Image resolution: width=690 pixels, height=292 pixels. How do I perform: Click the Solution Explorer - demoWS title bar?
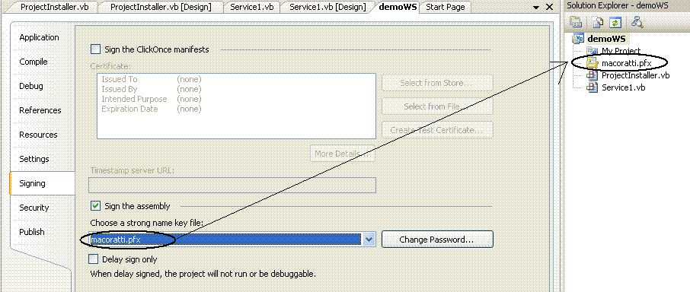point(627,6)
